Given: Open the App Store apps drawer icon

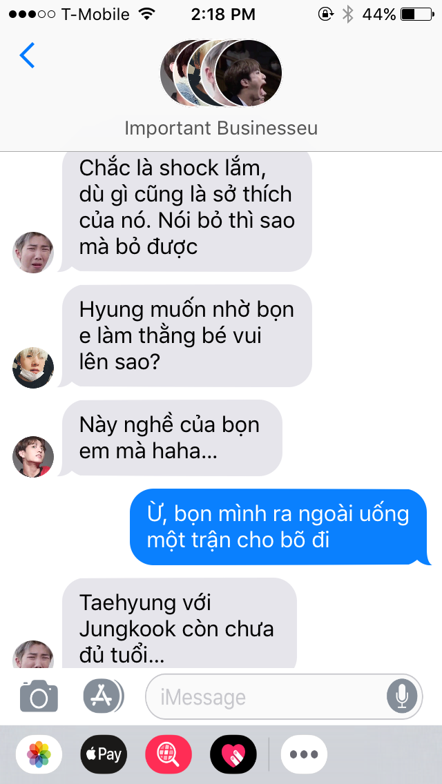Looking at the screenshot, I should [104, 696].
